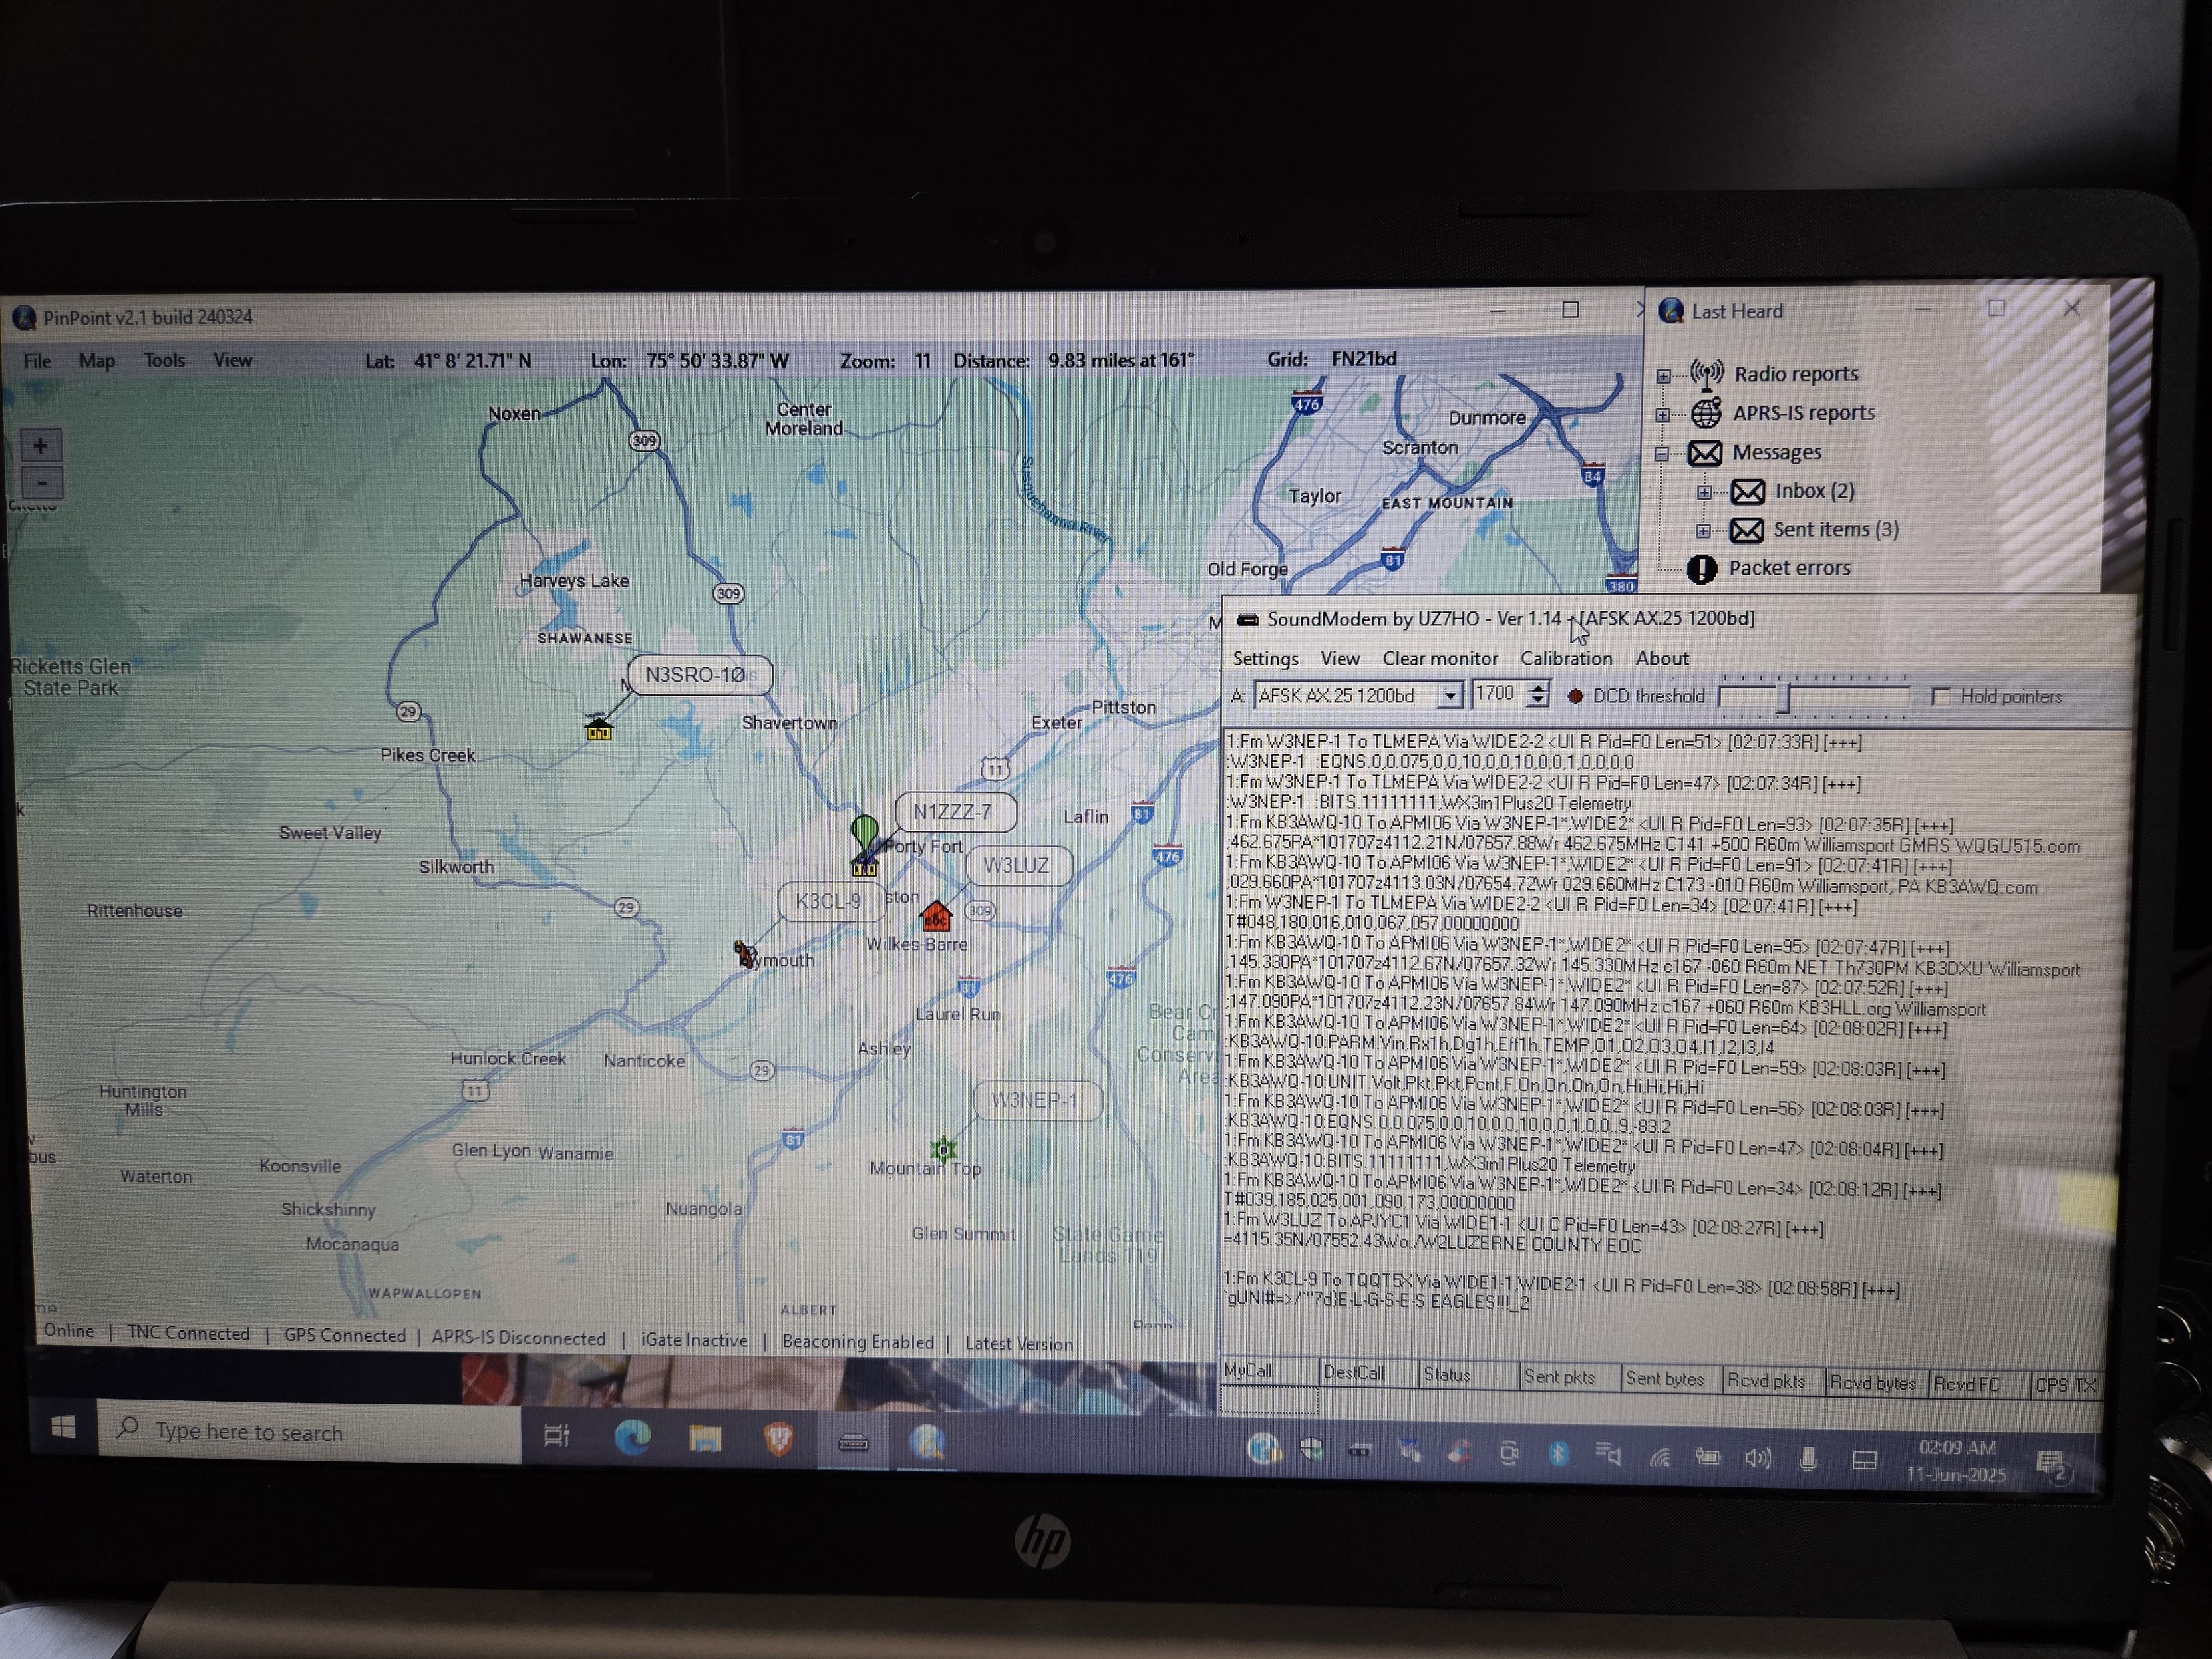The width and height of the screenshot is (2212, 1659).
Task: Click the map zoom in plus button
Action: [41, 446]
